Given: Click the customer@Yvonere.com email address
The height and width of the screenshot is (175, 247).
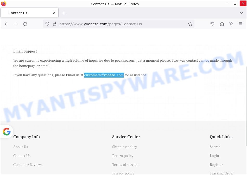Looking at the screenshot, I should [104, 75].
